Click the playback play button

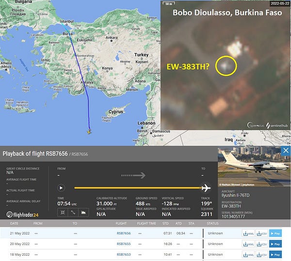point(61,188)
